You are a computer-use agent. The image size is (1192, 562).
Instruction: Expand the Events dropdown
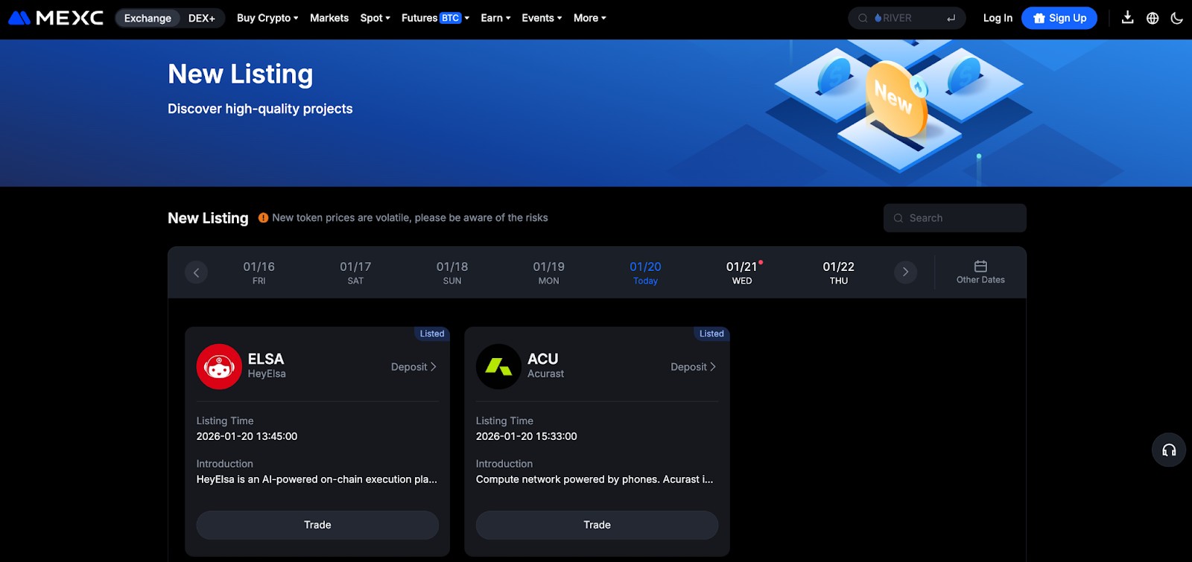tap(542, 18)
